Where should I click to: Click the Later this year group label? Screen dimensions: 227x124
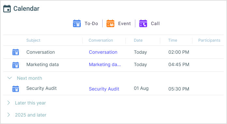[x=30, y=103]
